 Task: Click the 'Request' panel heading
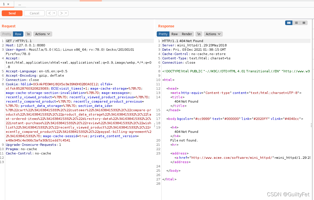click(9, 26)
